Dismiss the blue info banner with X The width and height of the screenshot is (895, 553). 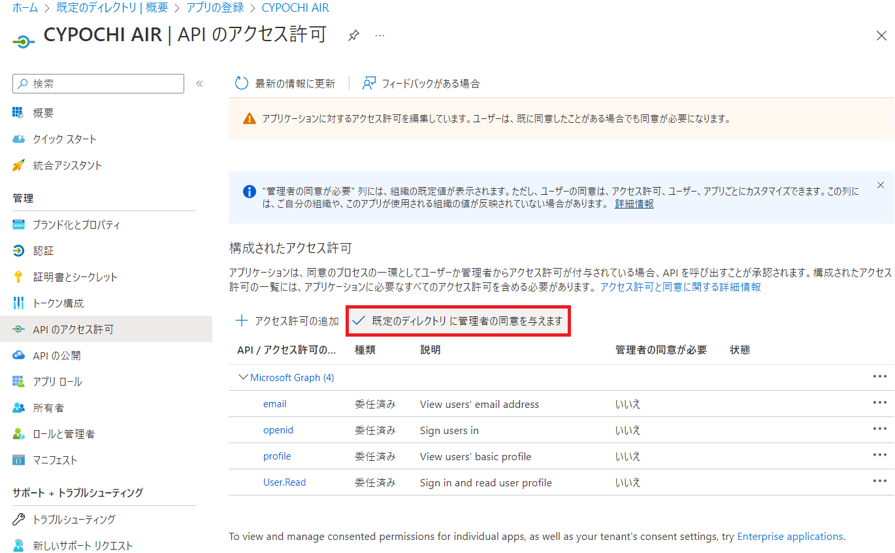pyautogui.click(x=881, y=185)
